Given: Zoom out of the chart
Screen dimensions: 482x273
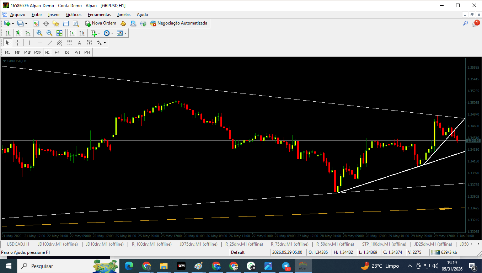Looking at the screenshot, I should click(49, 33).
